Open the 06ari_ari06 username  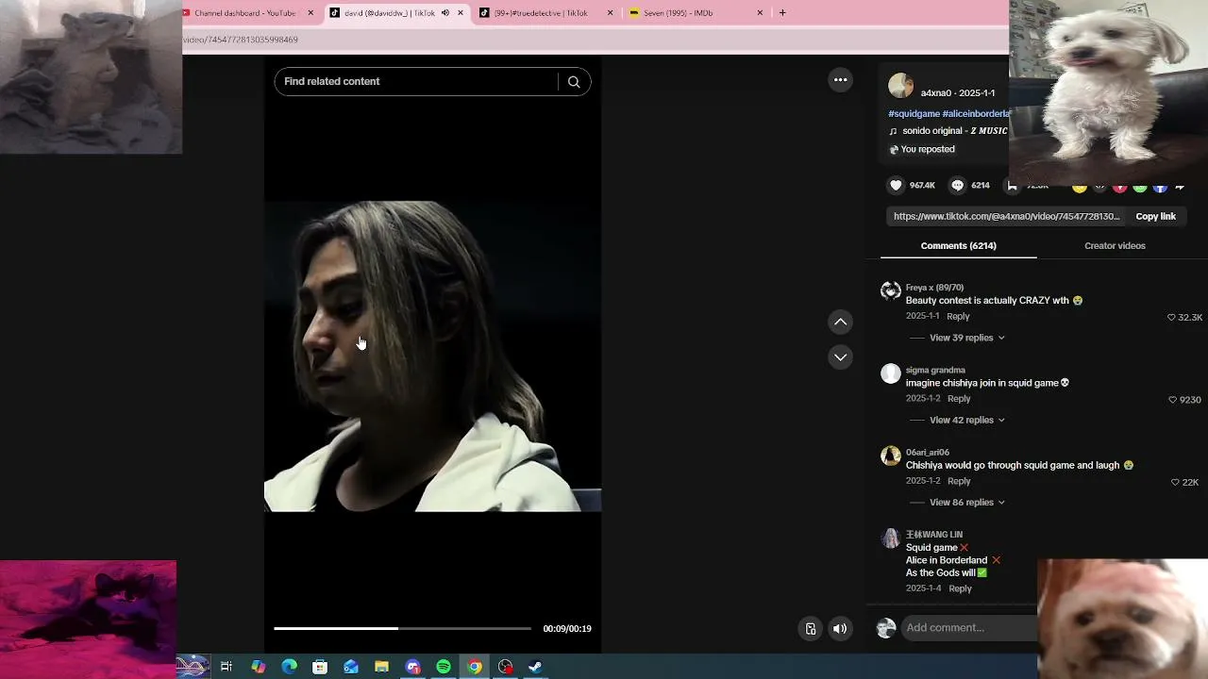tap(928, 453)
